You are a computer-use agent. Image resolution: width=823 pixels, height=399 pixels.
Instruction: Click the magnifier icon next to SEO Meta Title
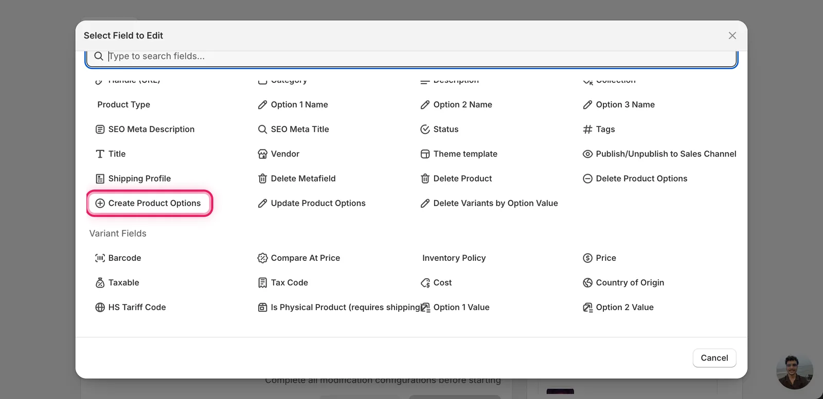tap(262, 129)
